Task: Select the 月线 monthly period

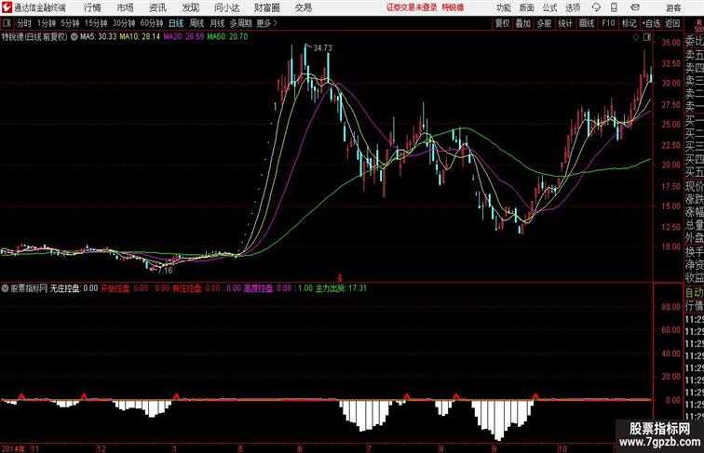Action: pos(217,23)
